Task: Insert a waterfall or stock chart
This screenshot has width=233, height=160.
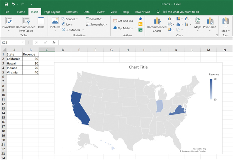Action: (187, 19)
